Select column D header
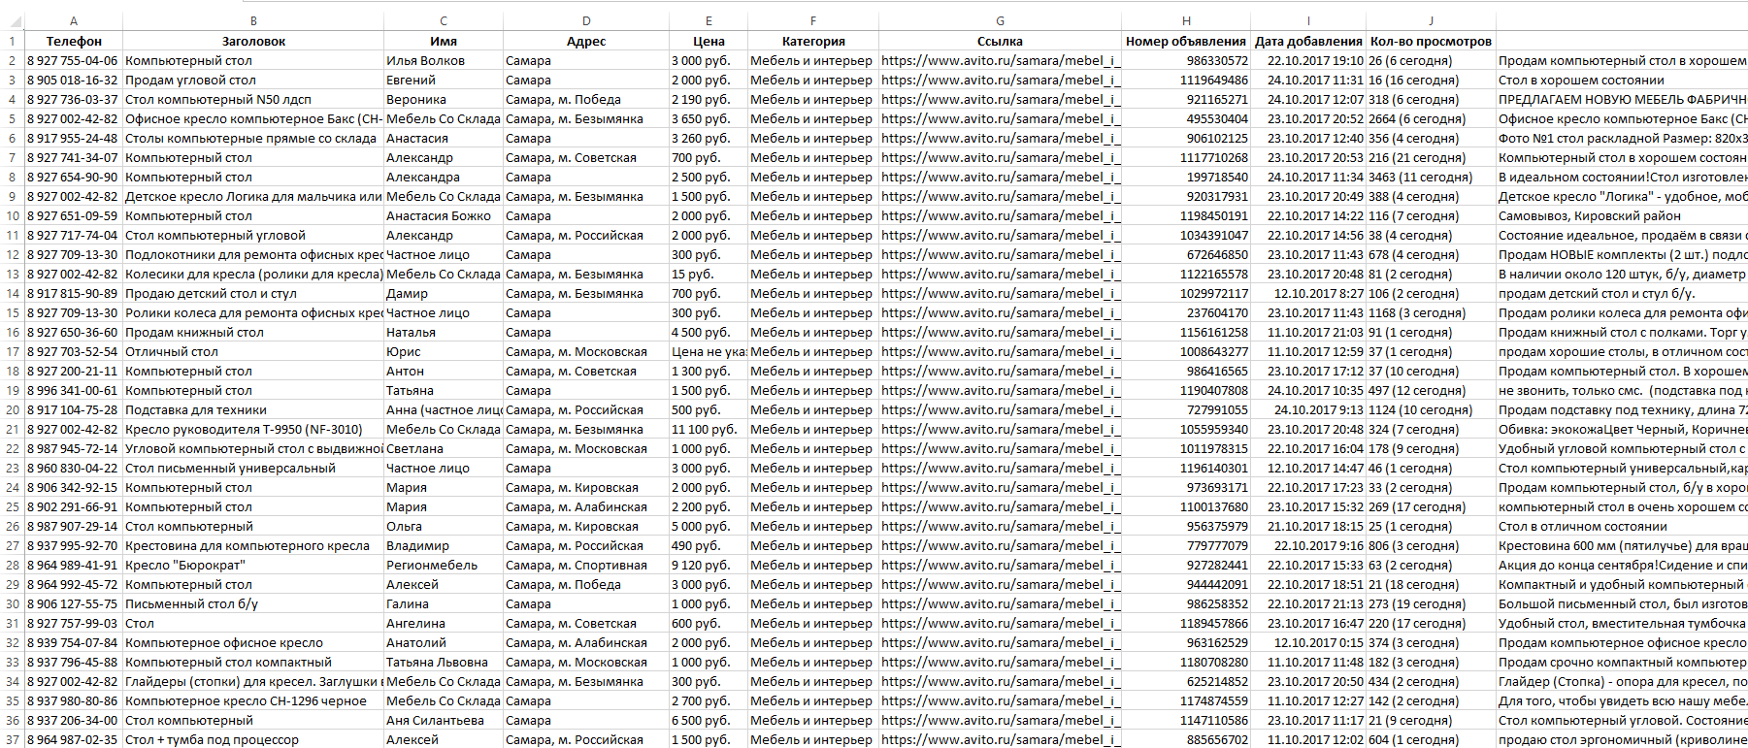Image resolution: width=1748 pixels, height=748 pixels. 586,20
